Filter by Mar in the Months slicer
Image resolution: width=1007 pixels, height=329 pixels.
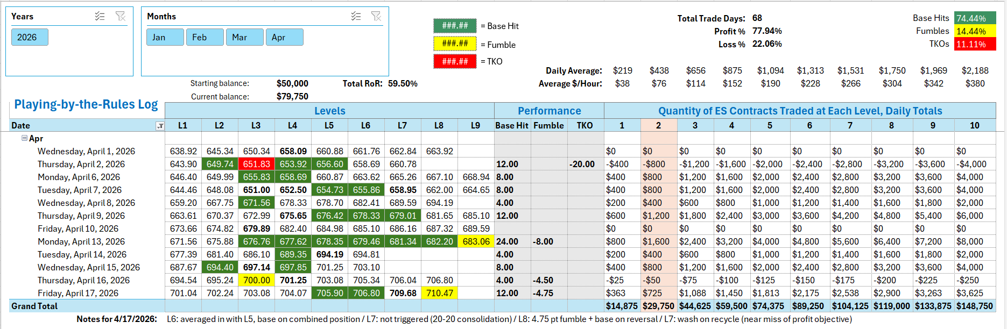pyautogui.click(x=244, y=37)
